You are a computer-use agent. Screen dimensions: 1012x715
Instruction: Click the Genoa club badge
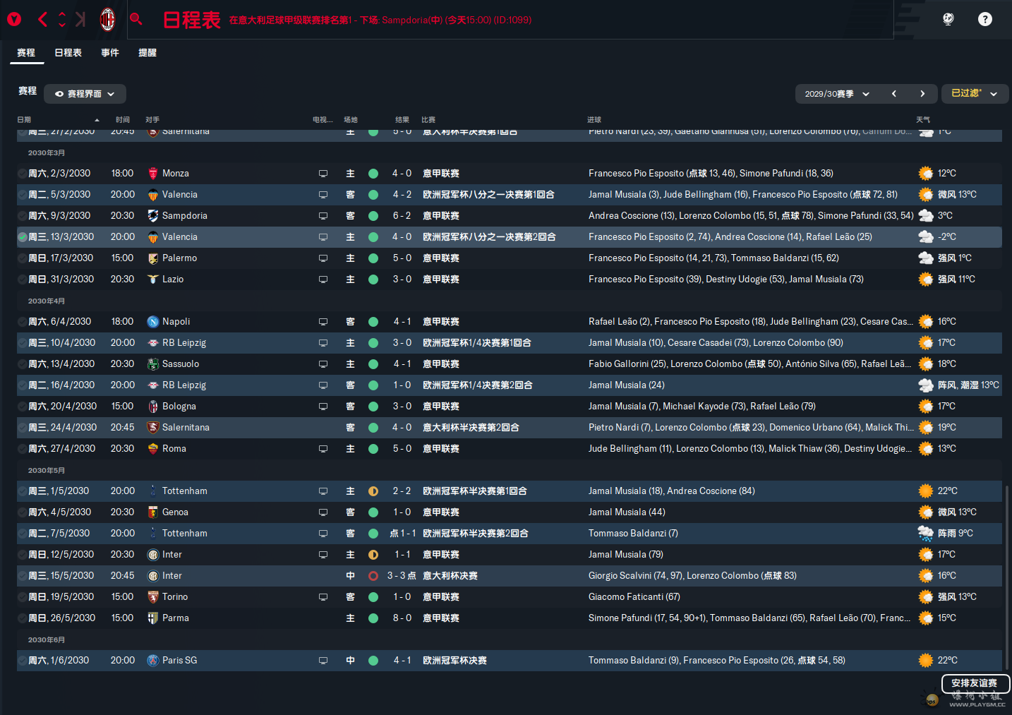coord(153,512)
